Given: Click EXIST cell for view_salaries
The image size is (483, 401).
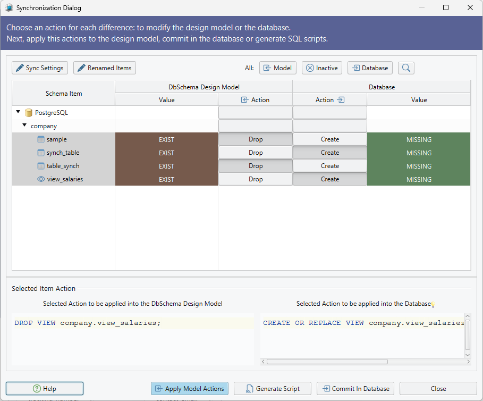Looking at the screenshot, I should (x=167, y=179).
